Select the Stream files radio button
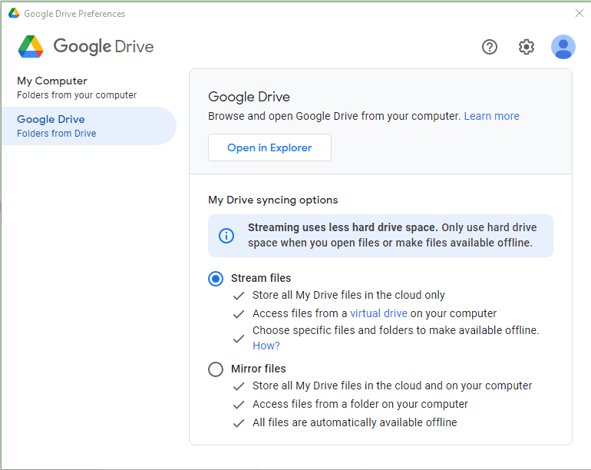This screenshot has width=591, height=470. [x=216, y=278]
